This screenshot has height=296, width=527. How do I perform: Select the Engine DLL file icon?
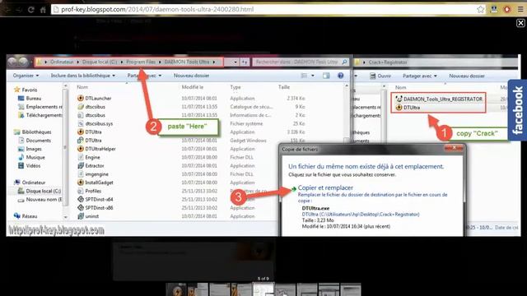pyautogui.click(x=81, y=157)
